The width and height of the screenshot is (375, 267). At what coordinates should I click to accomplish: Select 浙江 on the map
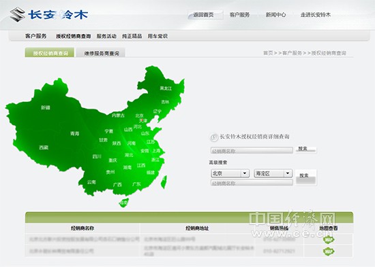pyautogui.click(x=155, y=160)
